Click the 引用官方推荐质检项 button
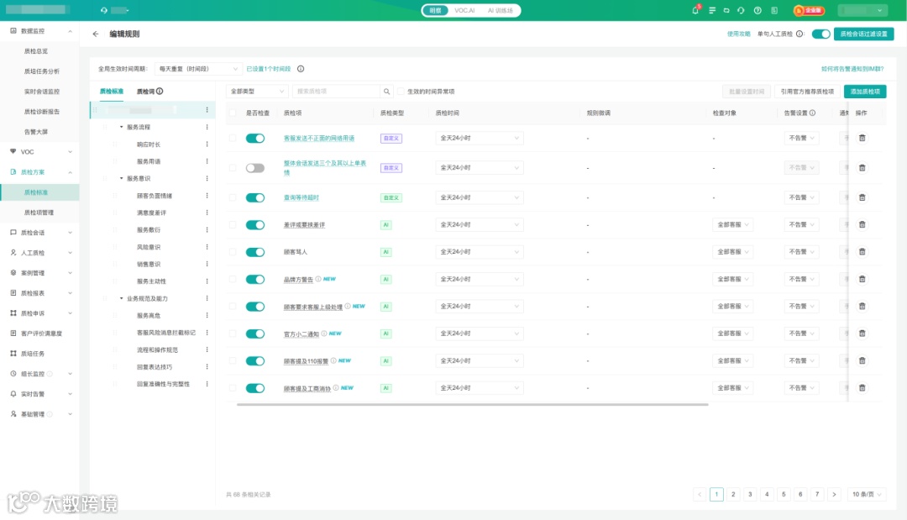907x520 pixels. tap(807, 92)
